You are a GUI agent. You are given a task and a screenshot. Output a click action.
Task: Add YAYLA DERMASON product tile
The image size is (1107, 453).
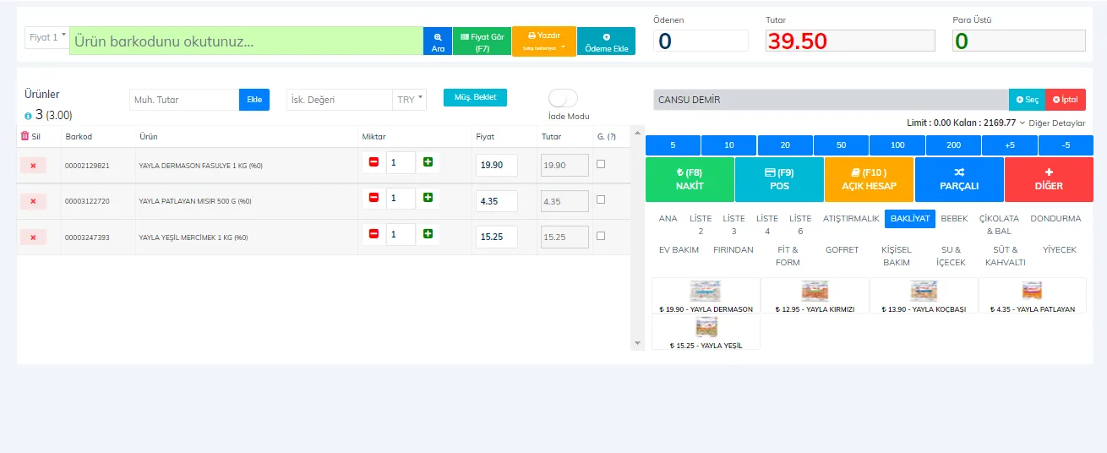pyautogui.click(x=706, y=296)
